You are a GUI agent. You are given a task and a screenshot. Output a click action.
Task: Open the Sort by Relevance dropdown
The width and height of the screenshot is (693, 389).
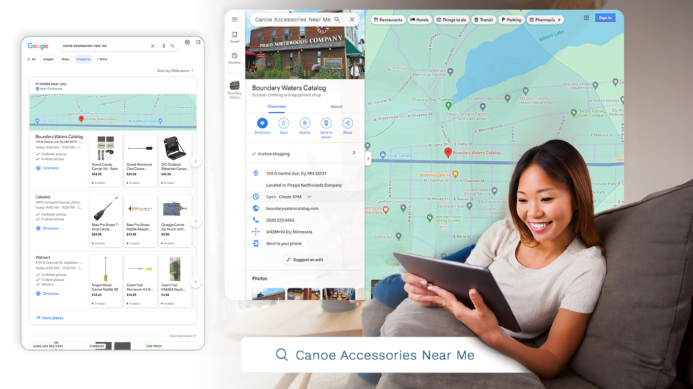click(x=176, y=71)
